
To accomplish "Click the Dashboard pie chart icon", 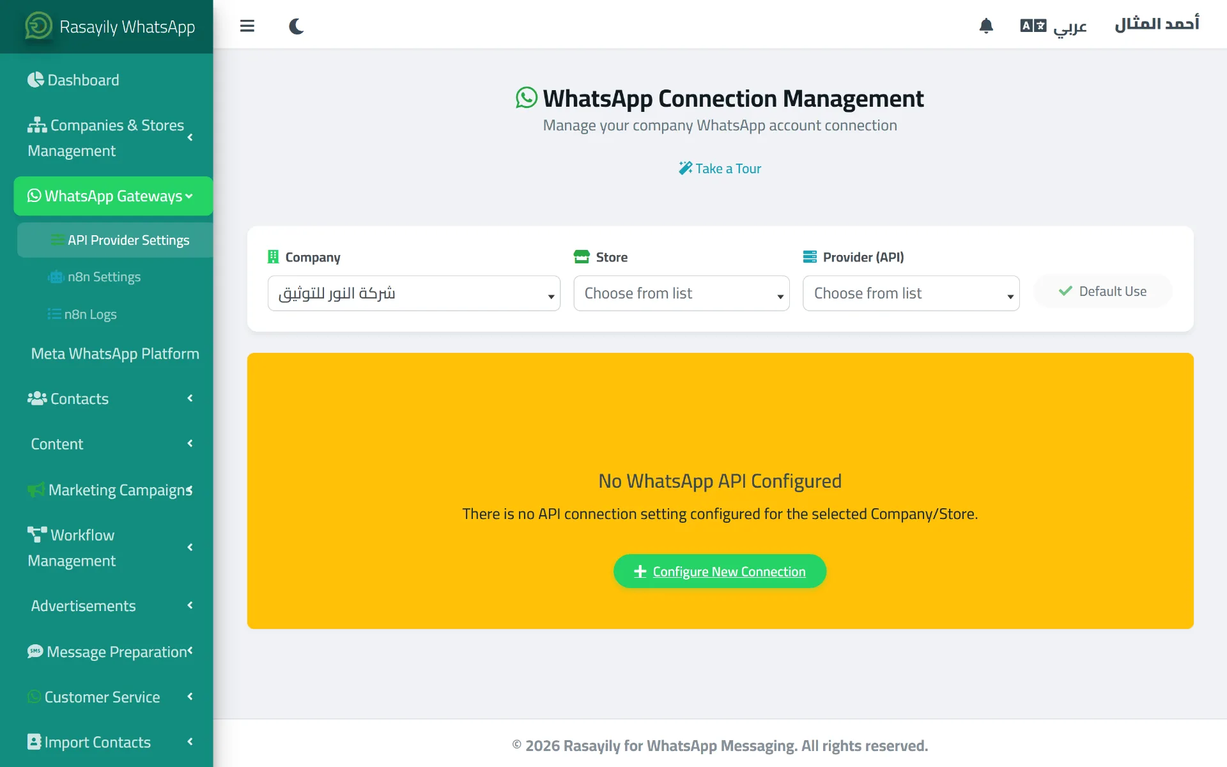I will click(36, 80).
